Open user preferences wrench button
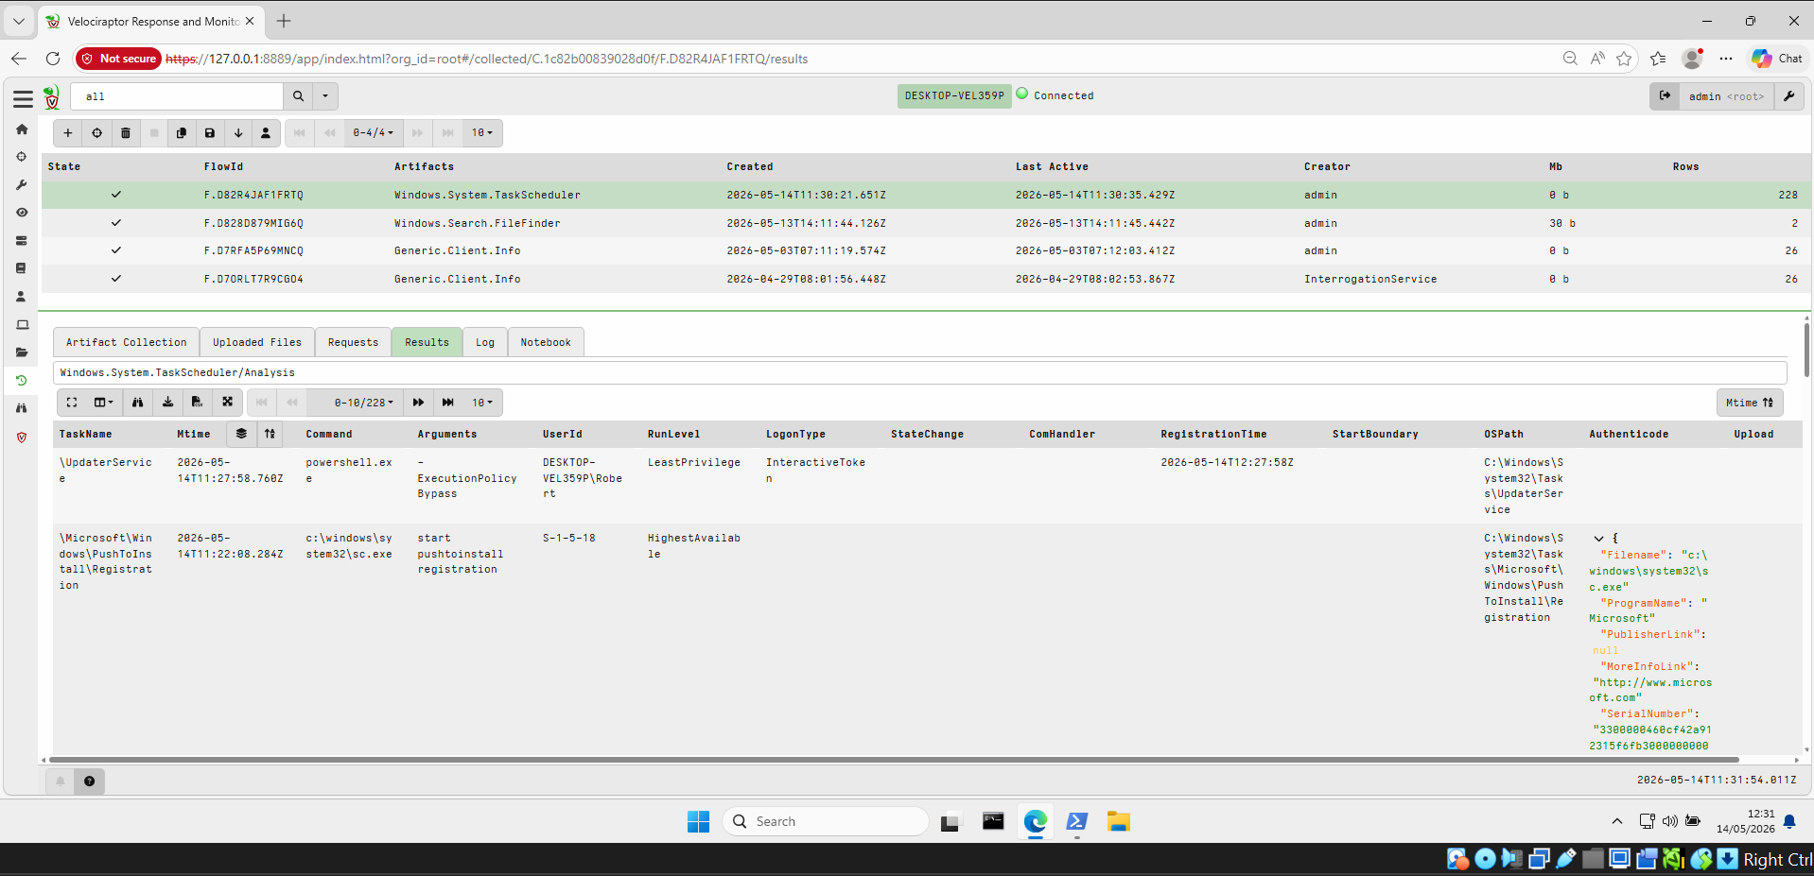Image resolution: width=1814 pixels, height=876 pixels. click(x=1789, y=96)
